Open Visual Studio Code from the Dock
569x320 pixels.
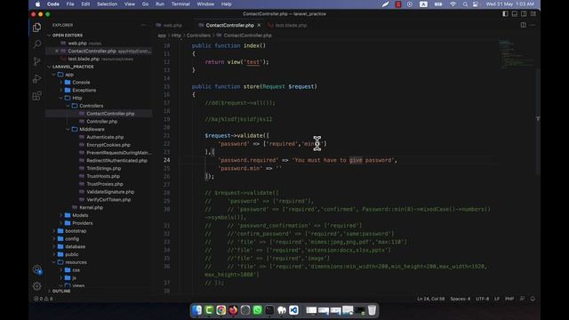pos(293,310)
